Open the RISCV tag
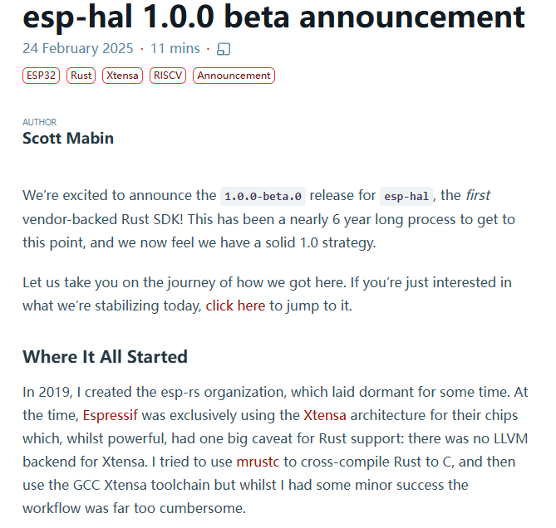 point(168,76)
